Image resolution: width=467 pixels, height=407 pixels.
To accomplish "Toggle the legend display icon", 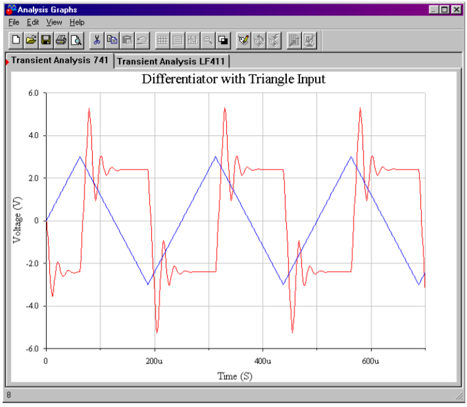I will (178, 40).
